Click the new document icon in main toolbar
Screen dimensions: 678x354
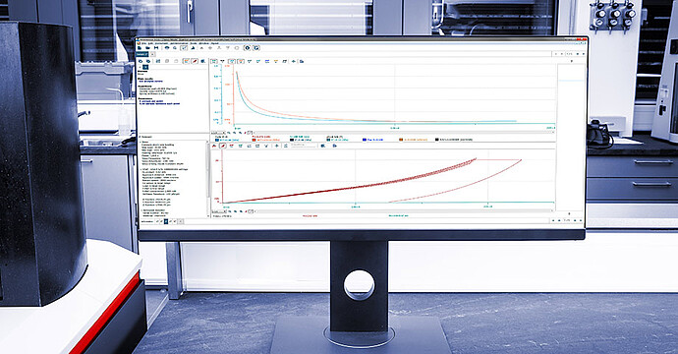140,47
